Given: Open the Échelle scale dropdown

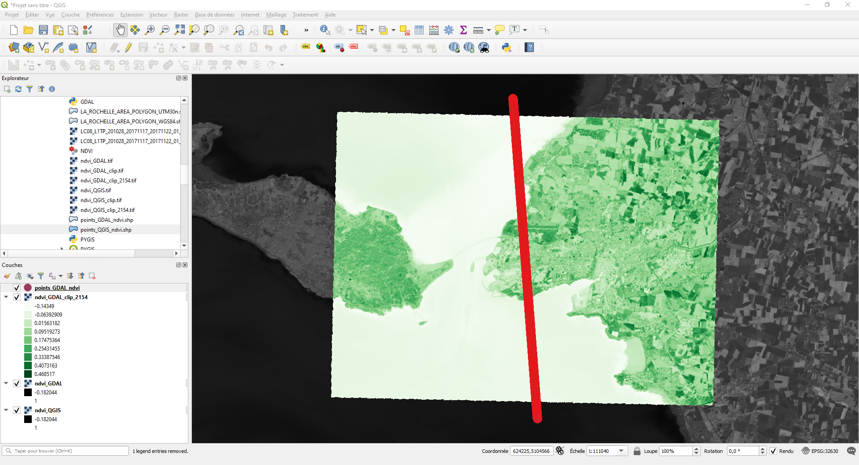Looking at the screenshot, I should pyautogui.click(x=621, y=451).
